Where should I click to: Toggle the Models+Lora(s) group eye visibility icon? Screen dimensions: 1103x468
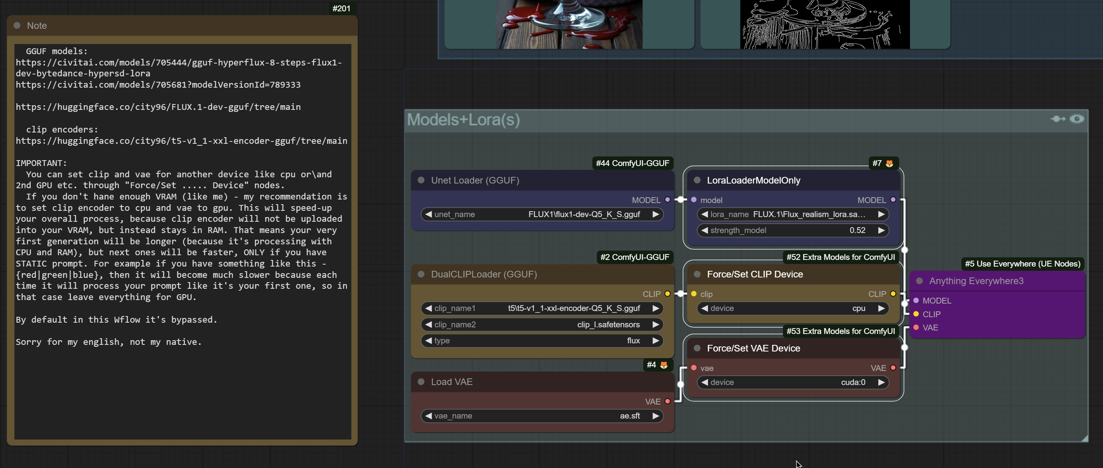(1076, 119)
